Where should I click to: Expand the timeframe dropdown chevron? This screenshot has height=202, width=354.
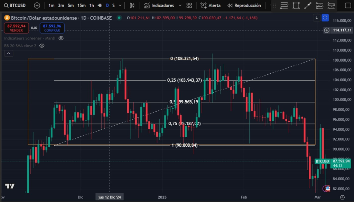(x=120, y=6)
